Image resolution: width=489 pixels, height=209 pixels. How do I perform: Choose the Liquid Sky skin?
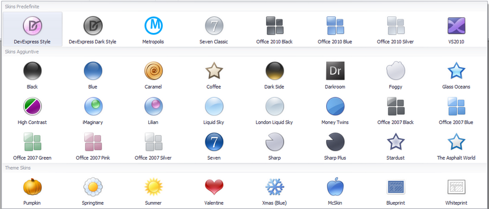[214, 110]
